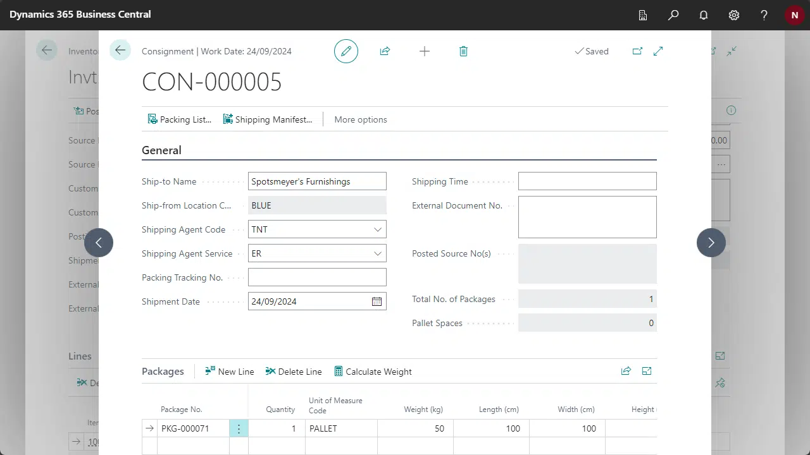Click the row arrow beside PKG-000071
The width and height of the screenshot is (810, 455).
pyautogui.click(x=149, y=428)
